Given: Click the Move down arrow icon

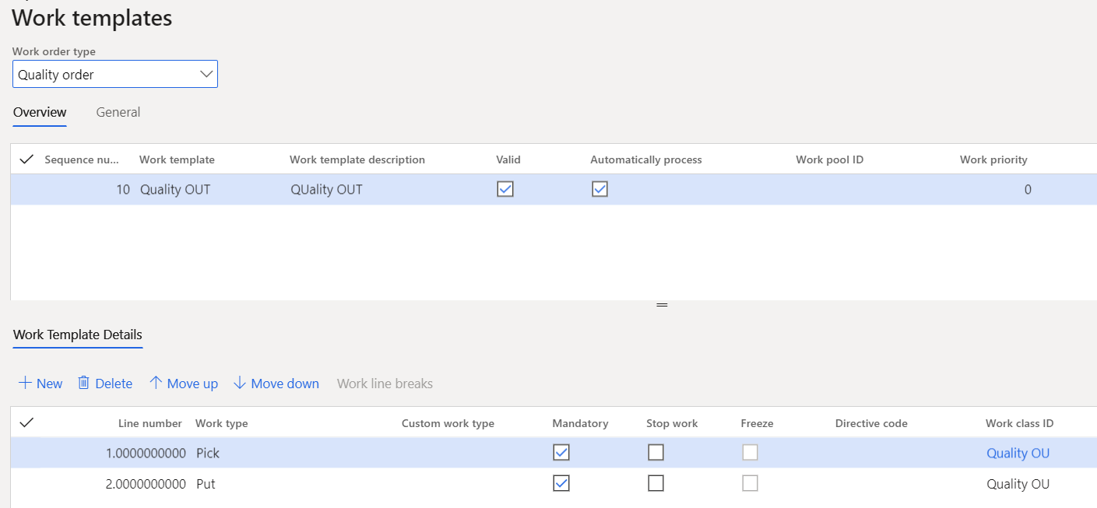Looking at the screenshot, I should point(240,384).
